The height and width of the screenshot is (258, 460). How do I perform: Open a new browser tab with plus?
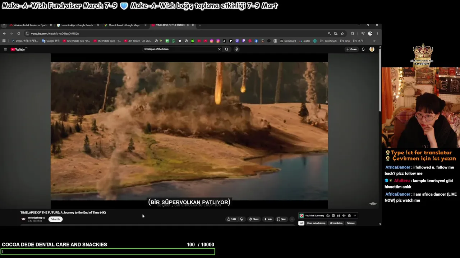200,25
